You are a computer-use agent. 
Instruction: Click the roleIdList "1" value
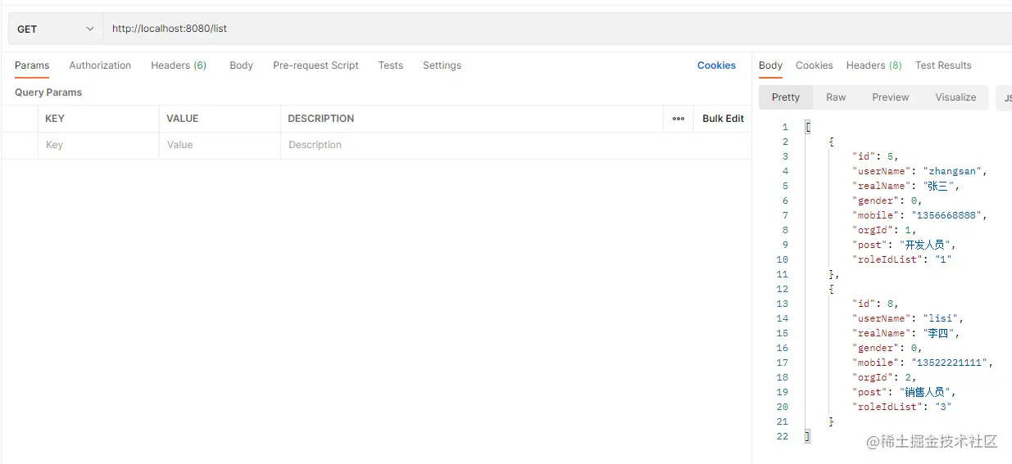[x=943, y=259]
